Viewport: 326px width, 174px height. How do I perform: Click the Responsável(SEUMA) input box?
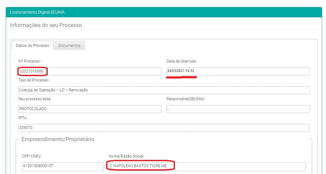click(238, 109)
